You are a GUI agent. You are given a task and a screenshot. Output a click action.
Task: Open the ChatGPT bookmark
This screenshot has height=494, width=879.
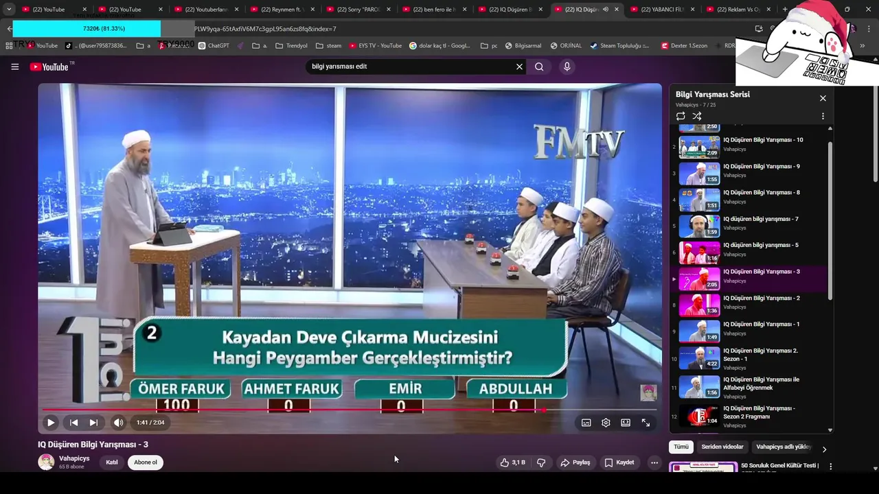(x=214, y=45)
